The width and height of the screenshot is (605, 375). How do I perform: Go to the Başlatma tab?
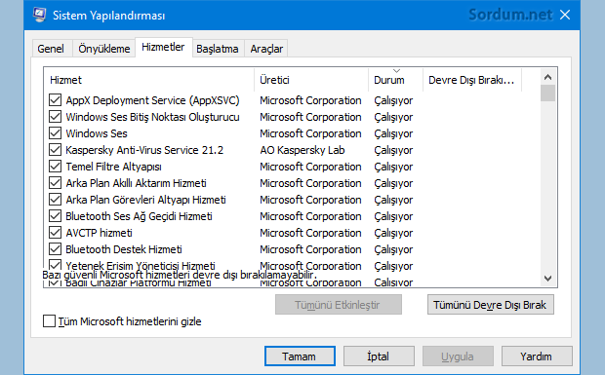click(218, 49)
